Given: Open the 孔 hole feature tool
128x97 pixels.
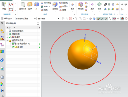Looking at the screenshot, I should pyautogui.click(x=37, y=6).
